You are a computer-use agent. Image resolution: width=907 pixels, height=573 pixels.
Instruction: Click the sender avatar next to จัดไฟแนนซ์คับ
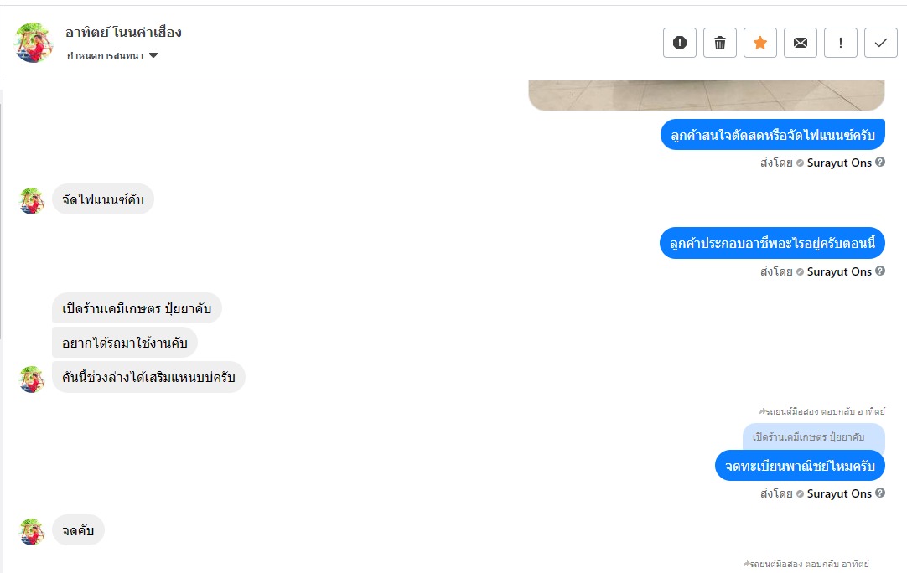(x=32, y=201)
